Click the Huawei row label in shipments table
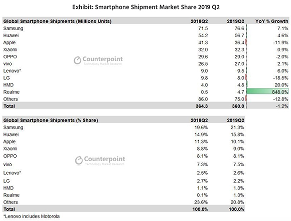The height and width of the screenshot is (221, 291). point(11,36)
